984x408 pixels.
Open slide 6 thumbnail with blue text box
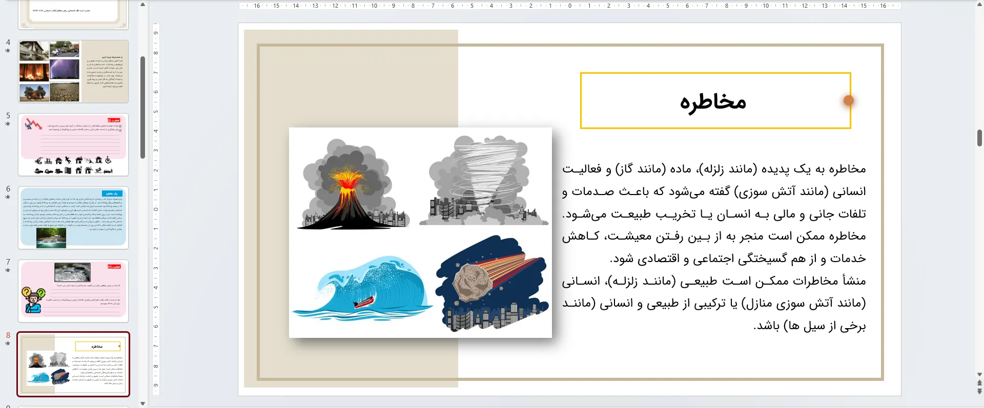[73, 218]
